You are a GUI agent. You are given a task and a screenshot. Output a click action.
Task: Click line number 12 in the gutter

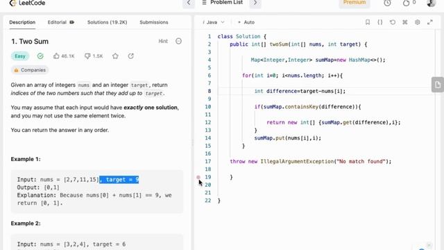coord(208,122)
